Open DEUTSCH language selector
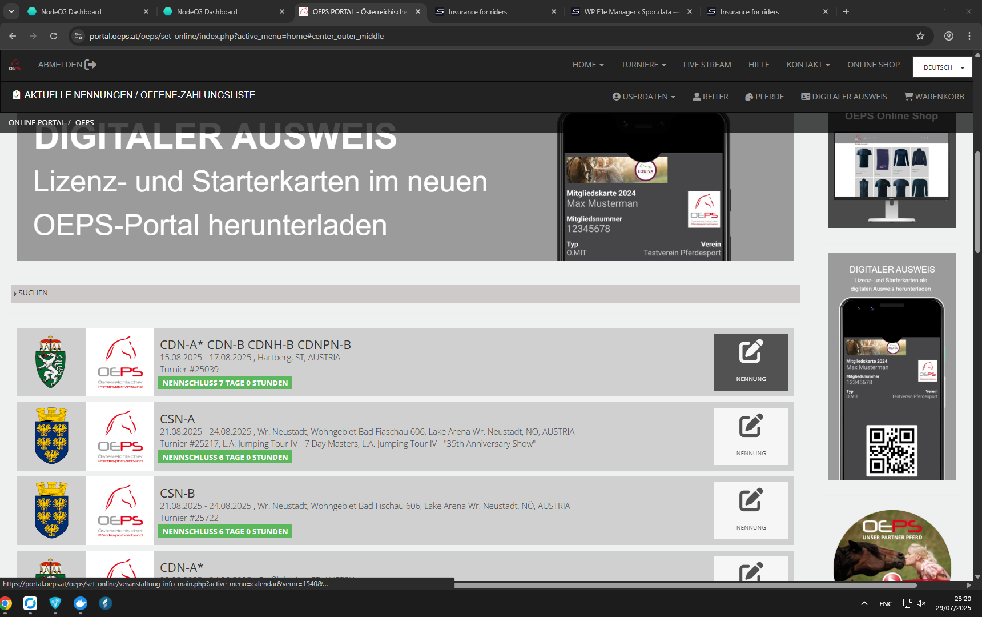982x617 pixels. pos(943,67)
